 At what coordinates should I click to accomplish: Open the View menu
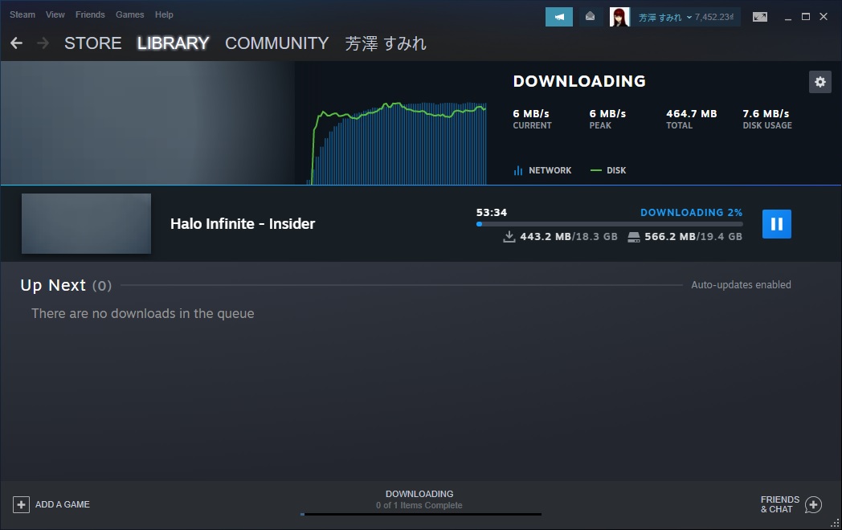click(x=55, y=14)
